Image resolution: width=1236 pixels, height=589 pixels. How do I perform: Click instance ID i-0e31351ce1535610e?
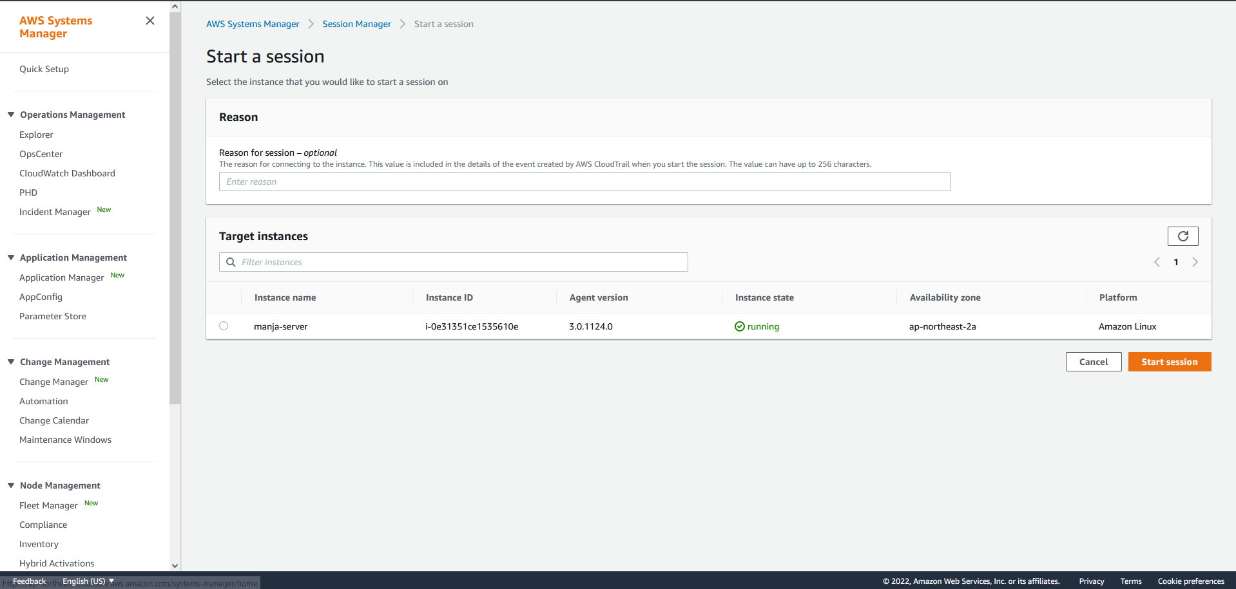[472, 326]
